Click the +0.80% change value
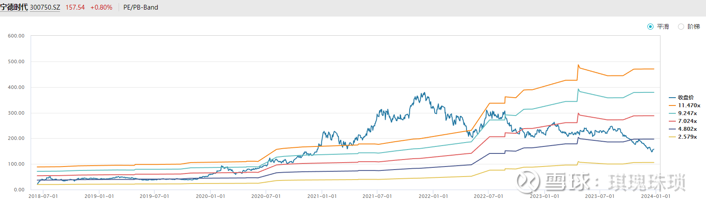The height and width of the screenshot is (204, 706). click(101, 7)
